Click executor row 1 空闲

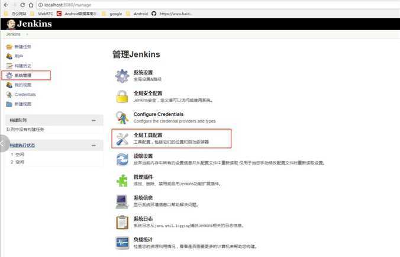[x=17, y=155]
